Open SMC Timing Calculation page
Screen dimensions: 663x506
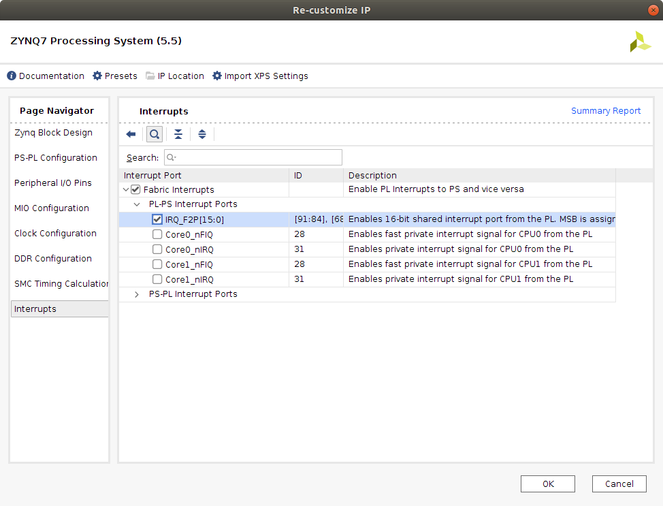(61, 284)
